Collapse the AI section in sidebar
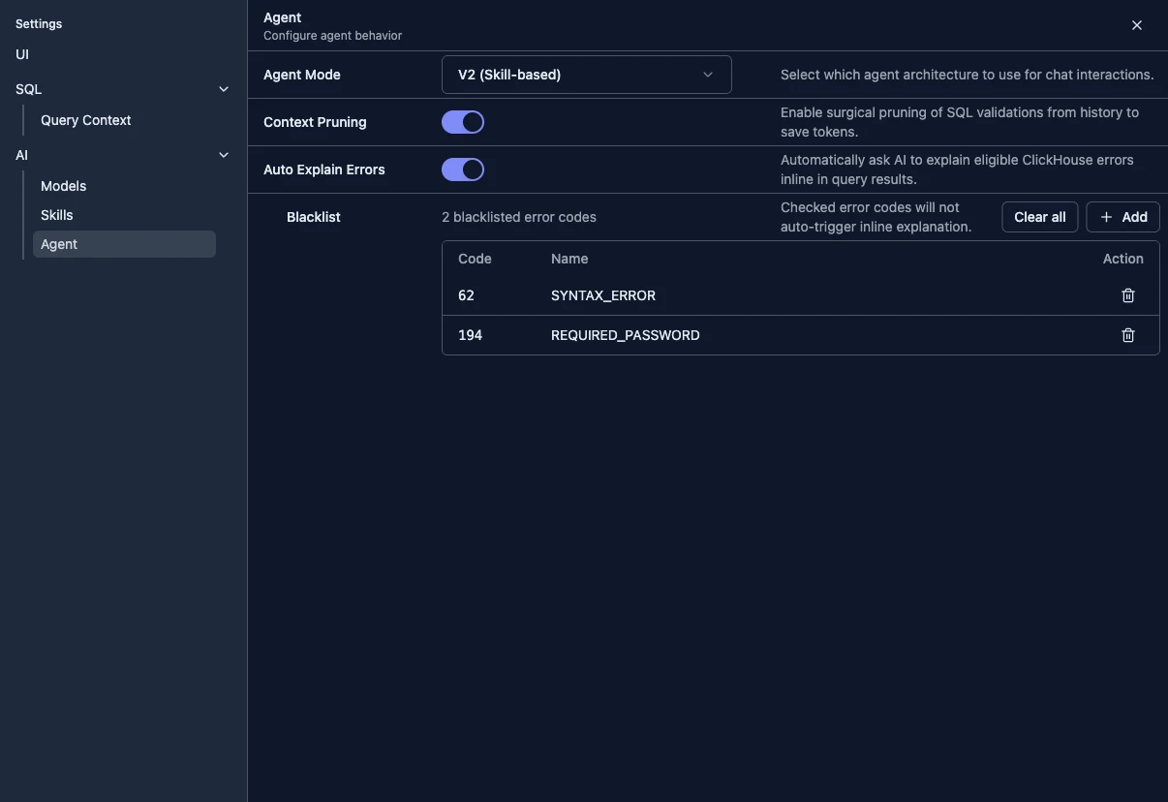The height and width of the screenshot is (802, 1168). [x=222, y=153]
